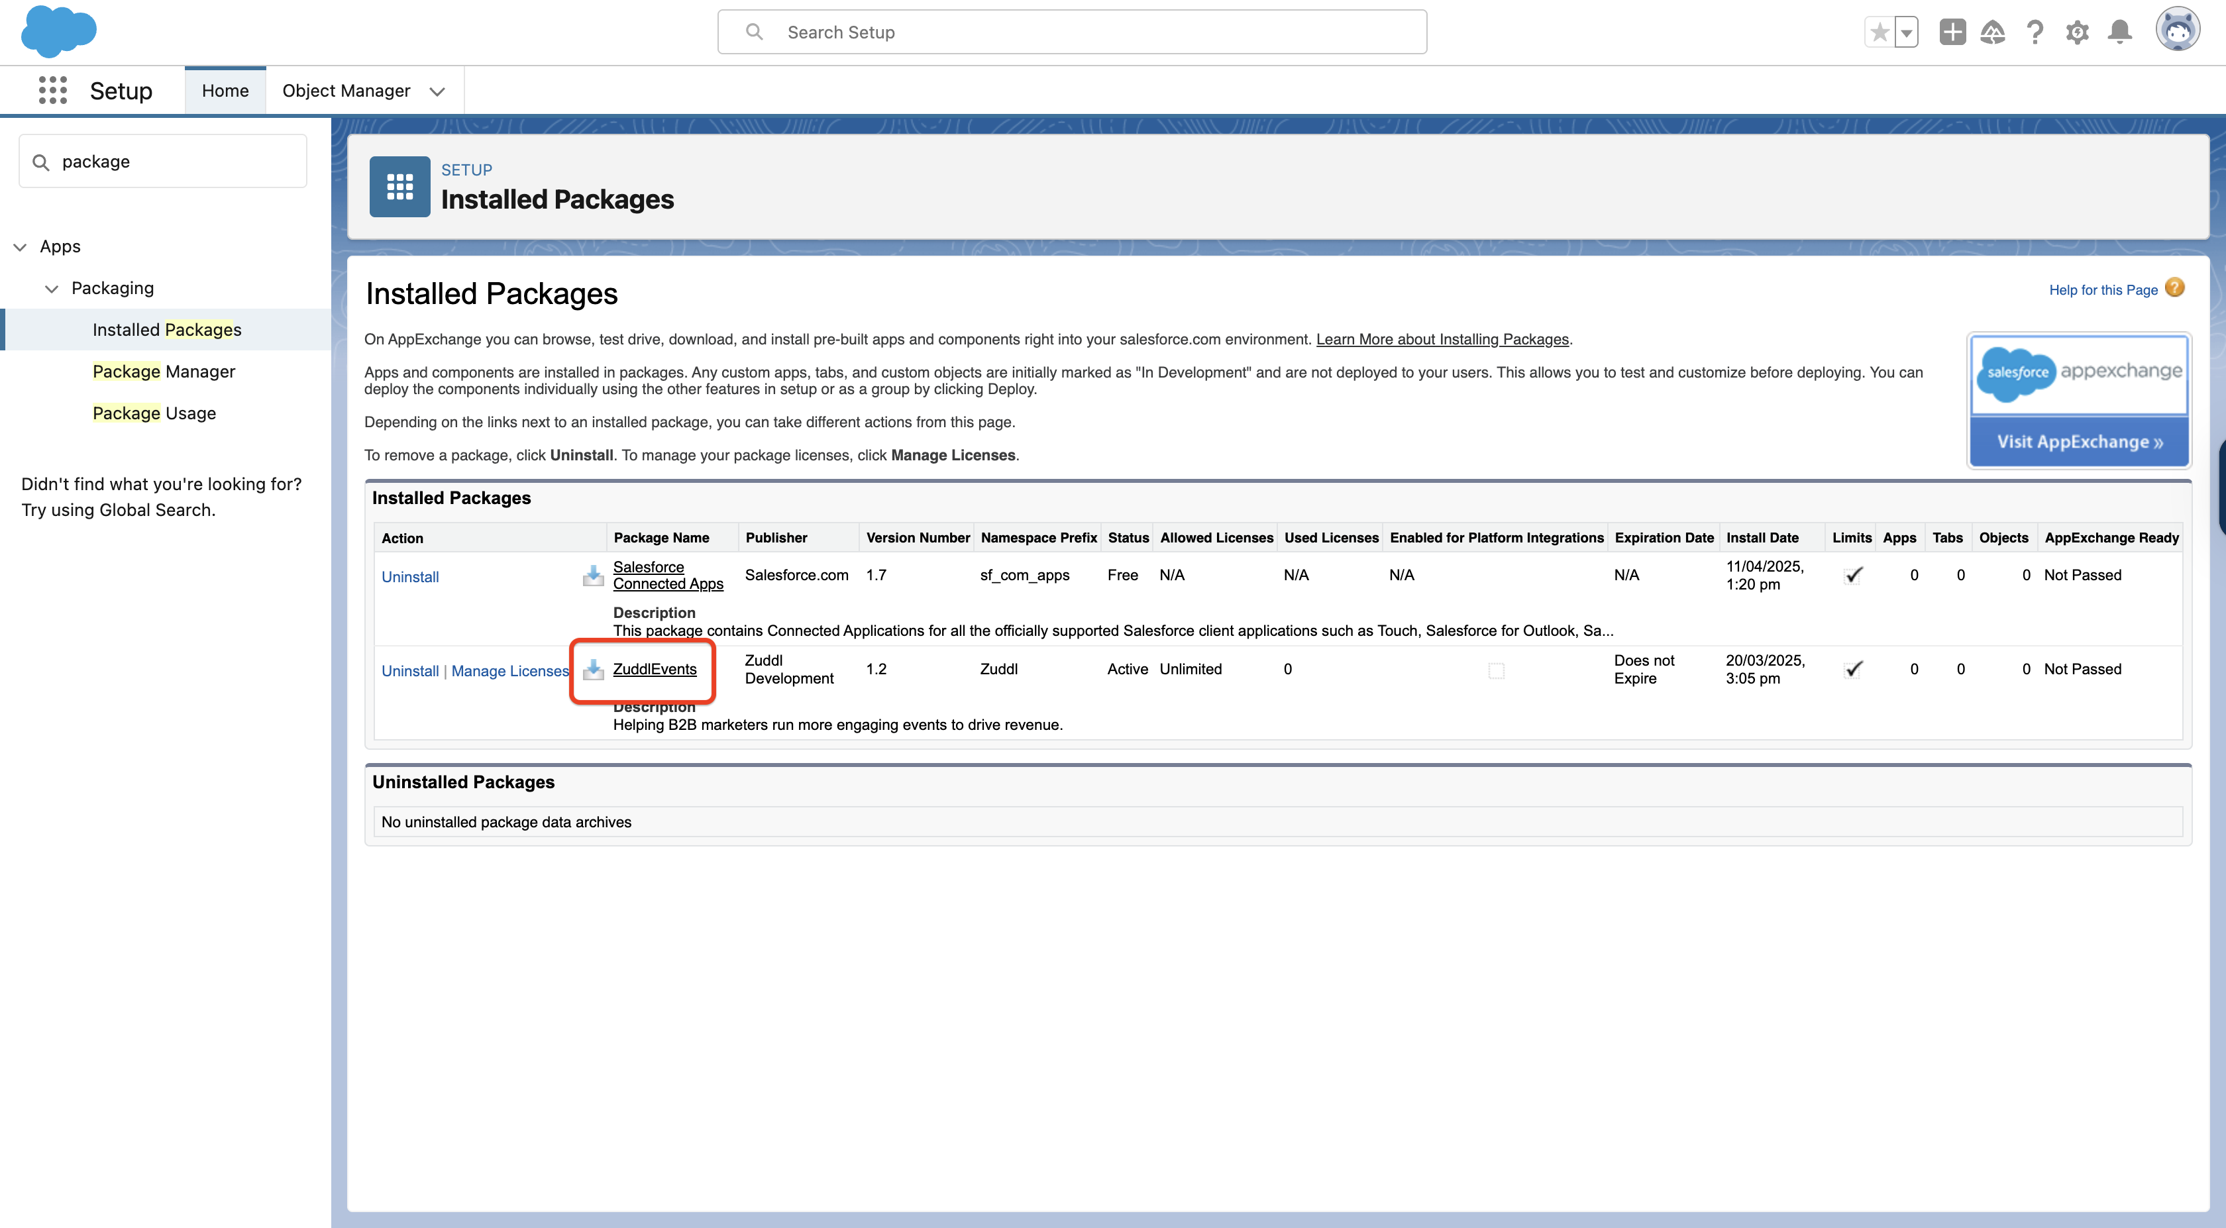Click the Search Setup field
The width and height of the screenshot is (2226, 1228).
(1071, 32)
